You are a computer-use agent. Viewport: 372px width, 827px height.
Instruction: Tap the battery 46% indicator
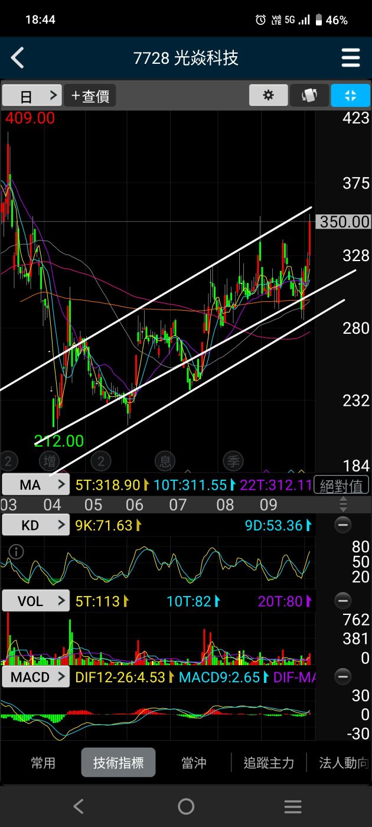click(331, 20)
